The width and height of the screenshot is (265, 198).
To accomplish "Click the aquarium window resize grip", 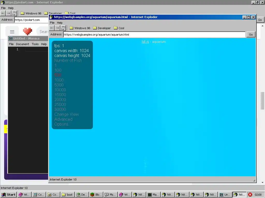I will (x=254, y=180).
